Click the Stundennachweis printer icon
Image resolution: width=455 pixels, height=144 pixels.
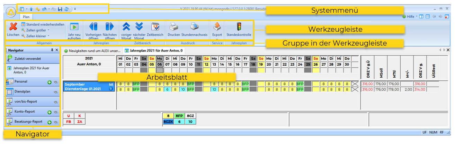(194, 27)
